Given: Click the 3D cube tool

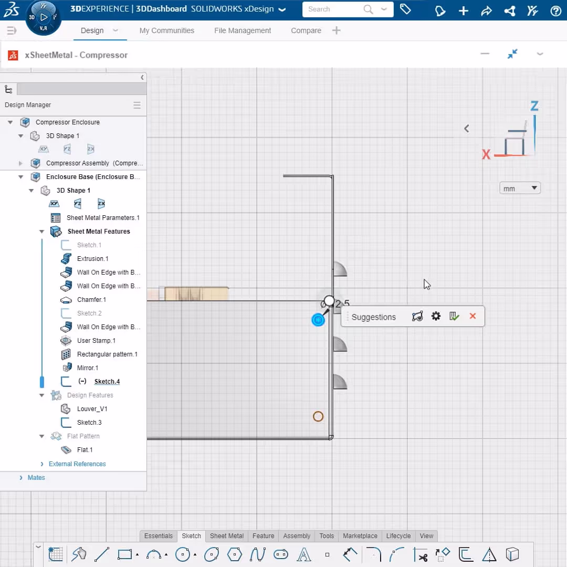Looking at the screenshot, I should pyautogui.click(x=512, y=554).
